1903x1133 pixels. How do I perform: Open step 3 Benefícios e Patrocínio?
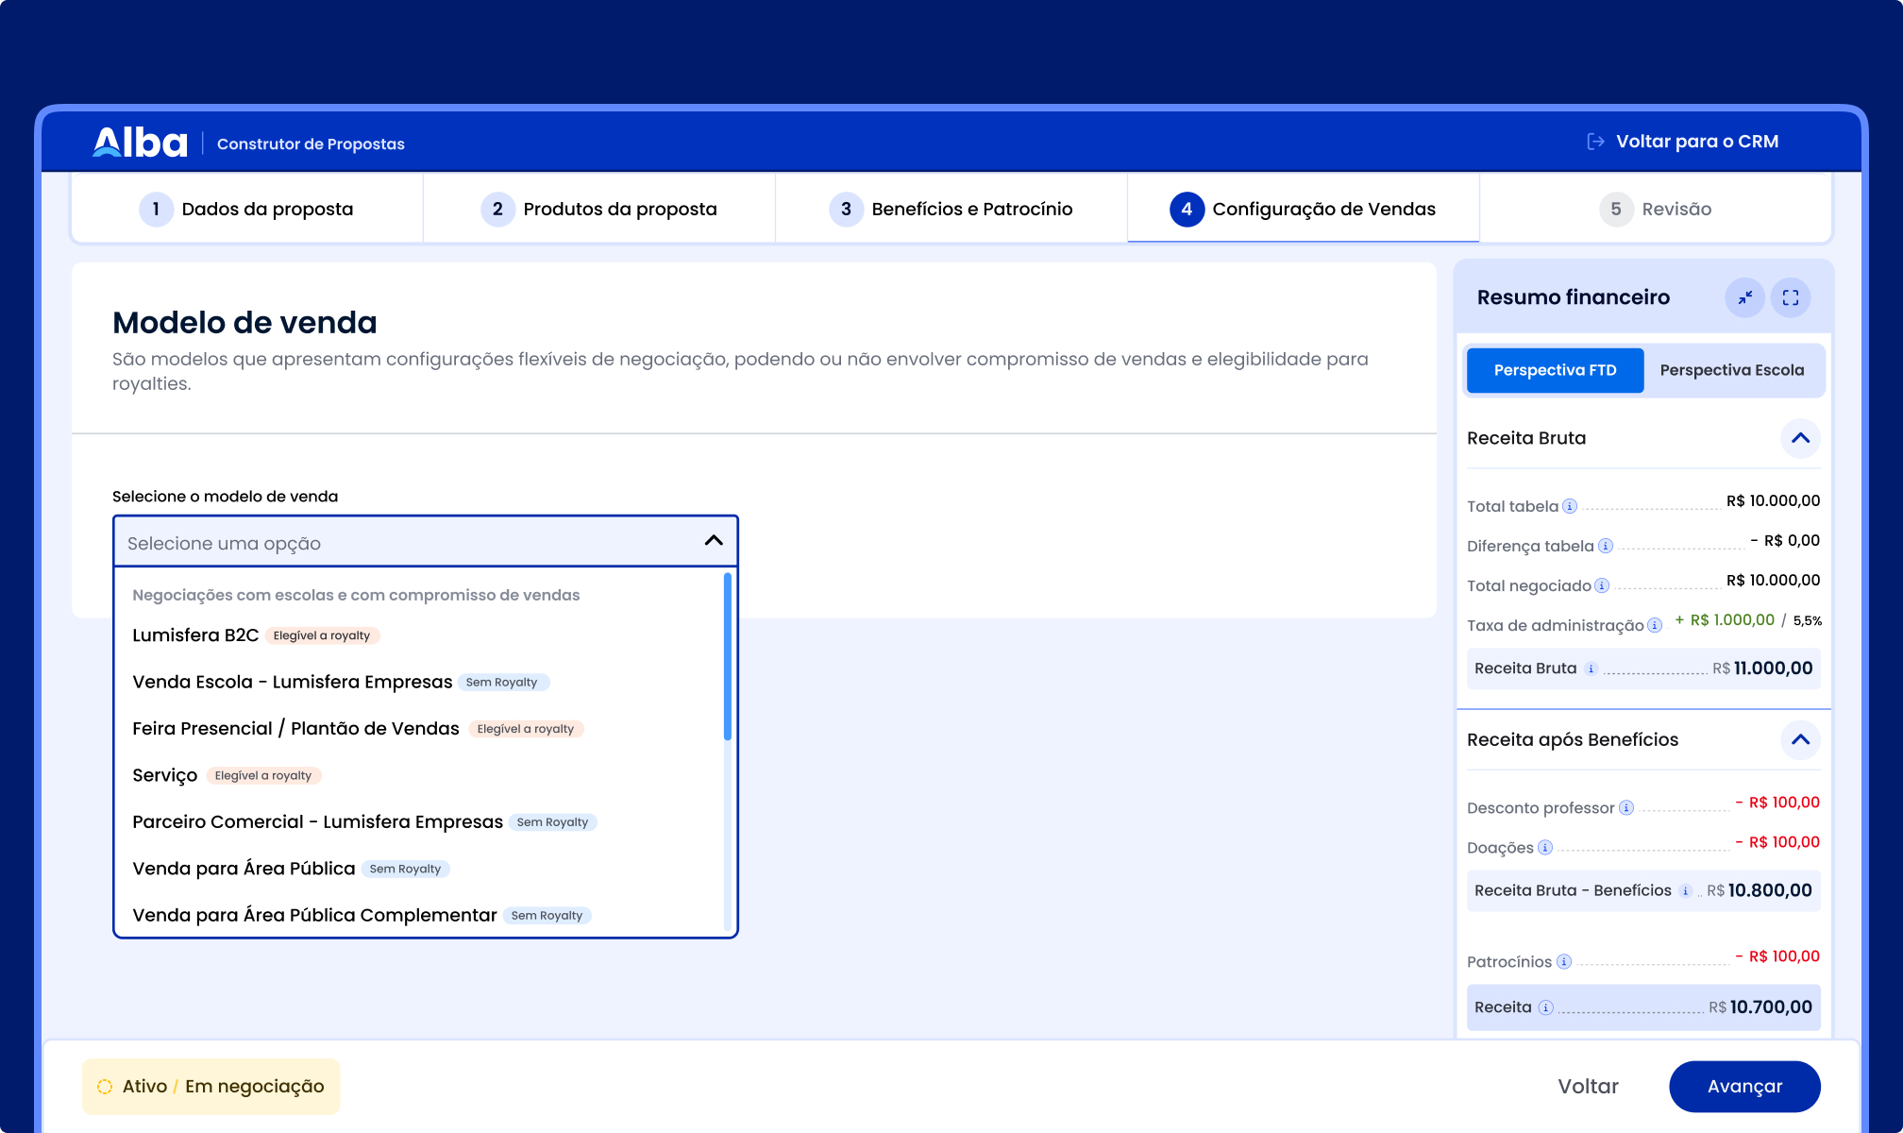tap(951, 209)
